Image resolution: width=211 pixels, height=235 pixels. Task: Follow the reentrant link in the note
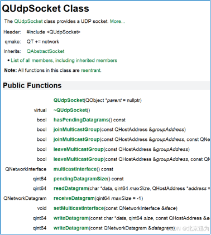pyautogui.click(x=91, y=70)
